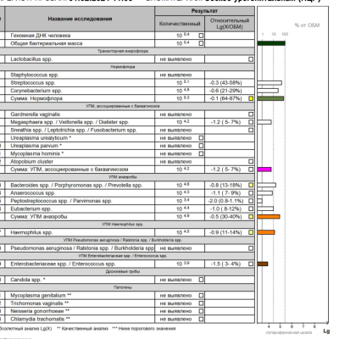Click the Название исследования column header

point(80,19)
